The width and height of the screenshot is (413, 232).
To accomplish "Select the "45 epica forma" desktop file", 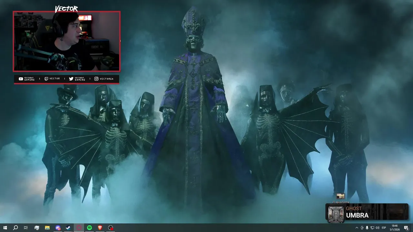I will click(x=340, y=198).
